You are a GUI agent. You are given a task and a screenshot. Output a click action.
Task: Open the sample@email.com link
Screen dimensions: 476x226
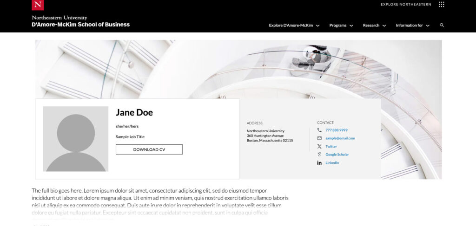click(340, 138)
